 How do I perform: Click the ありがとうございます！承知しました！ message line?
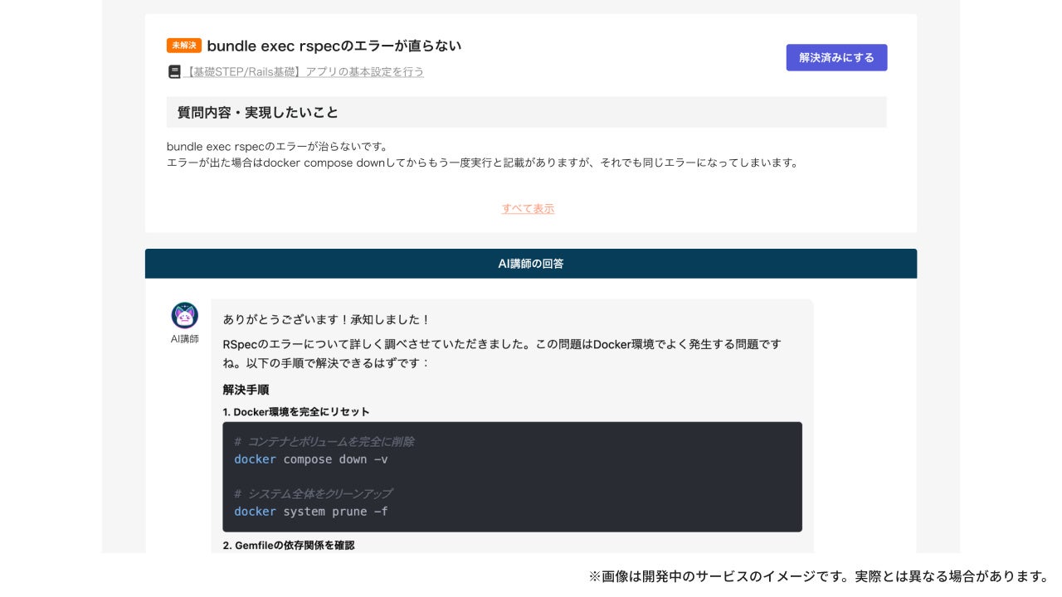[x=327, y=320]
